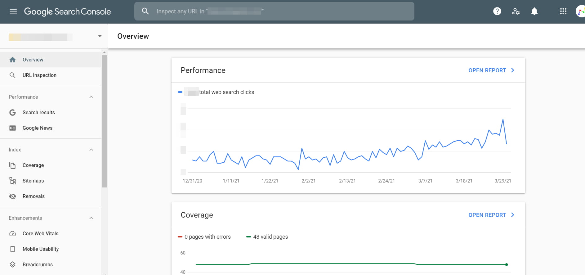Click the red pages with errors legend

[180, 237]
